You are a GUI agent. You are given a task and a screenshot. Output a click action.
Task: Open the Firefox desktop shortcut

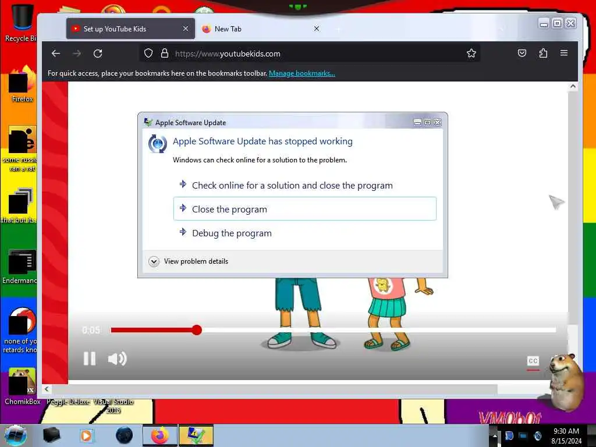(x=22, y=84)
